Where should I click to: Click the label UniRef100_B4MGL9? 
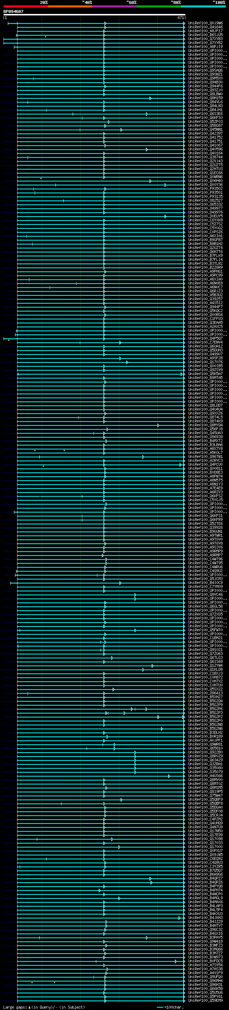(205, 898)
